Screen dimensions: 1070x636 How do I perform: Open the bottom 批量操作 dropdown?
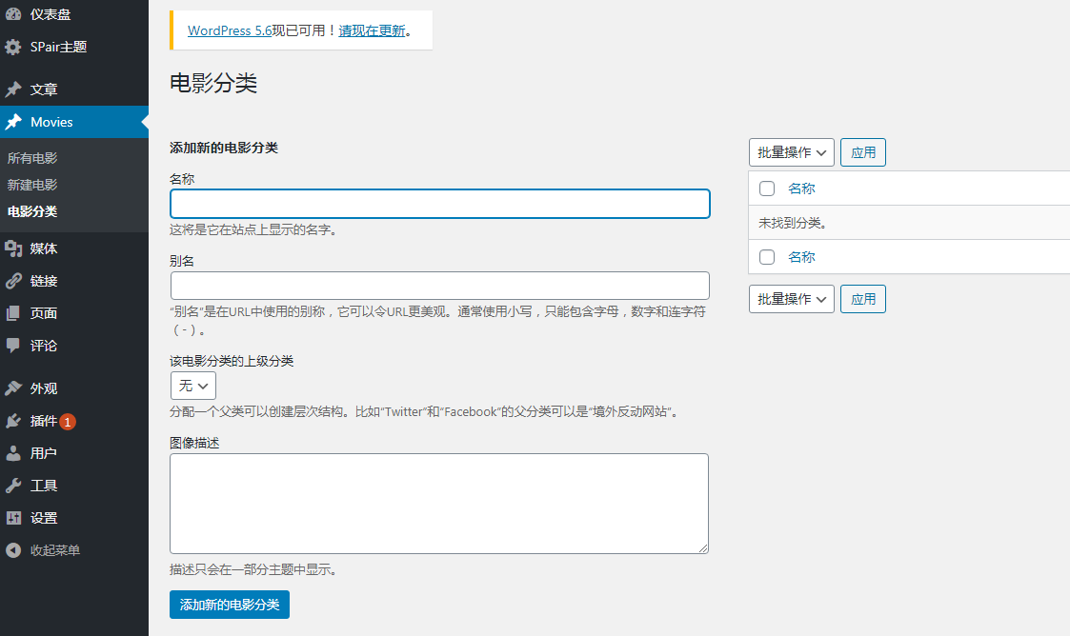coord(791,299)
